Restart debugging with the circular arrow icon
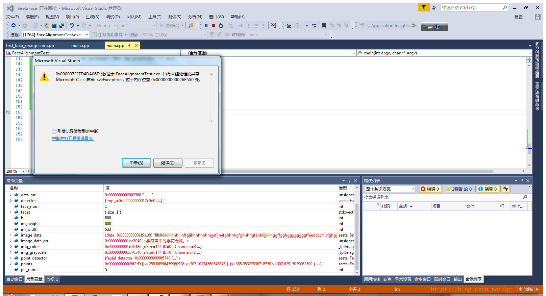This screenshot has width=546, height=296. tap(221, 25)
